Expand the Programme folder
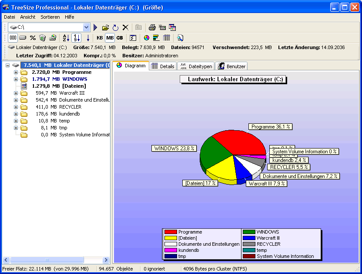 point(16,73)
